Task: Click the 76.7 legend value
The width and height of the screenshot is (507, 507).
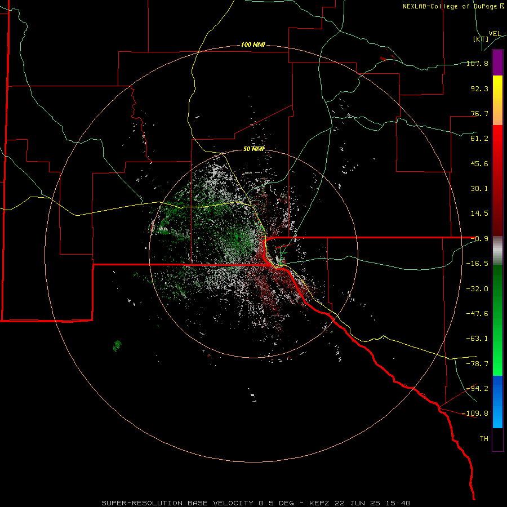Action: point(479,113)
